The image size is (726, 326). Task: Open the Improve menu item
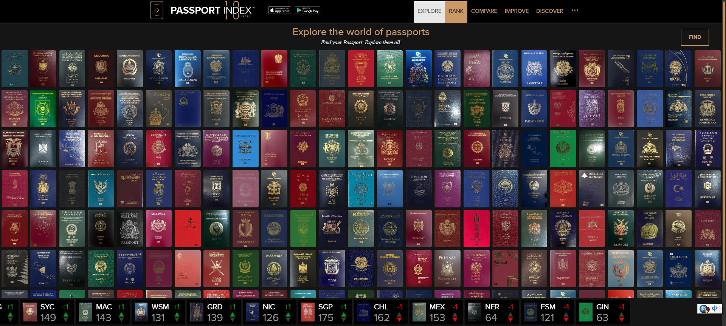(517, 11)
